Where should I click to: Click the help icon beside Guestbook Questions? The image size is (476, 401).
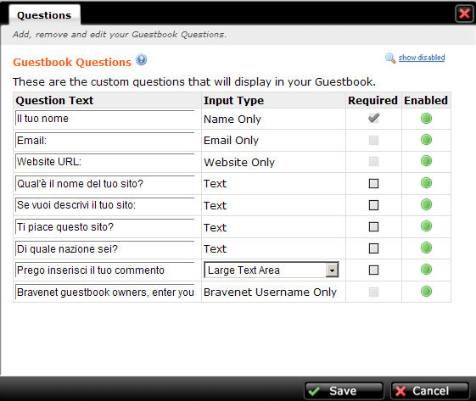pos(141,59)
